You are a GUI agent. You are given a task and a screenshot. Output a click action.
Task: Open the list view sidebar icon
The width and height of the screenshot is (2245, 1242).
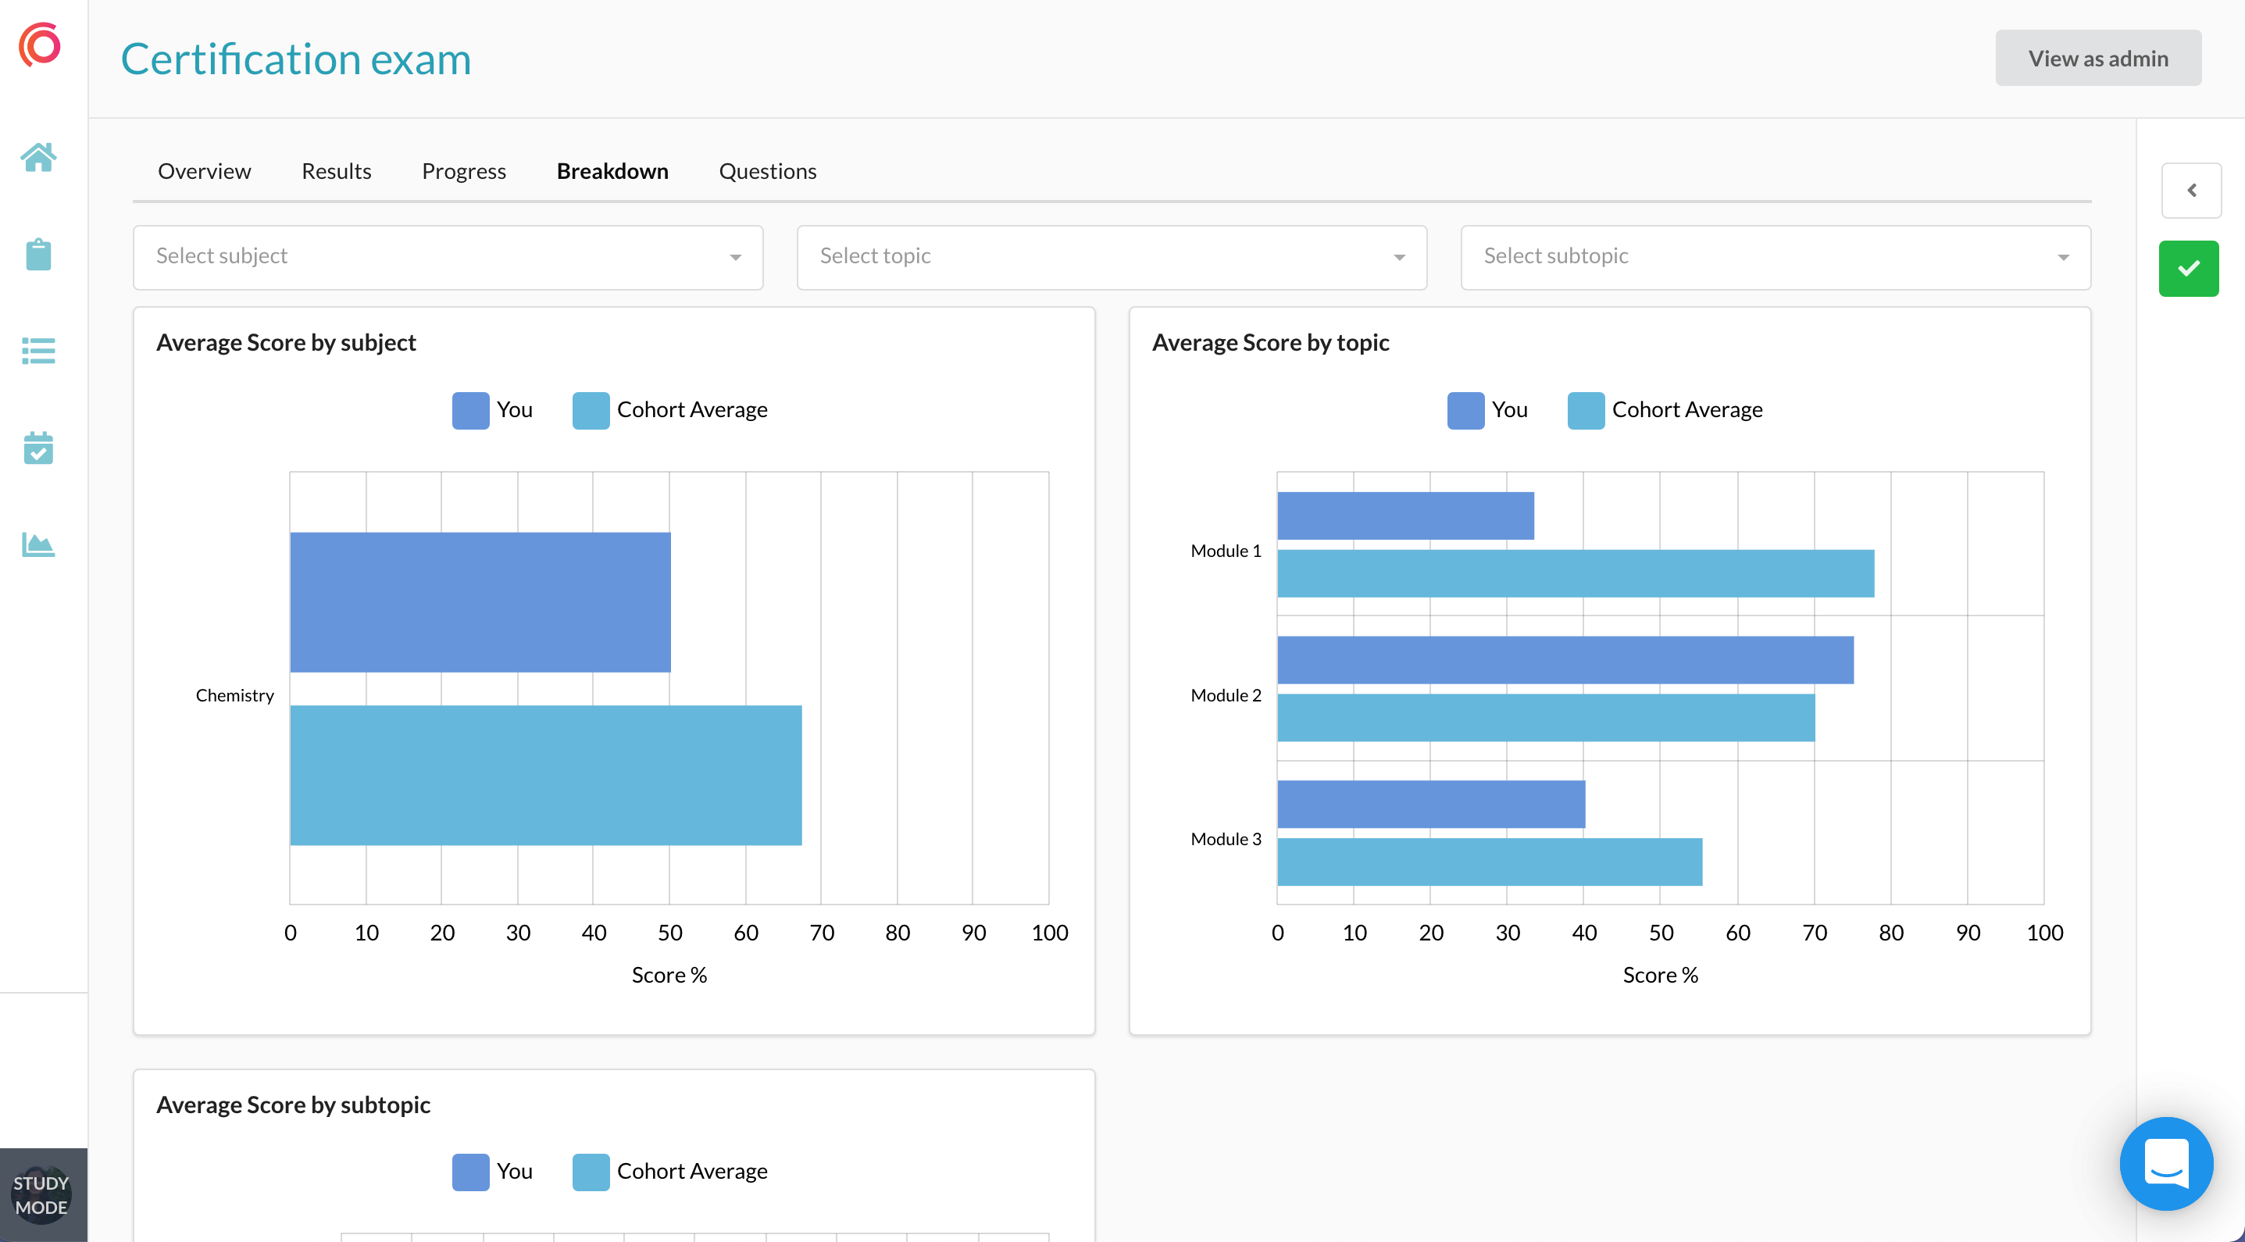38,352
